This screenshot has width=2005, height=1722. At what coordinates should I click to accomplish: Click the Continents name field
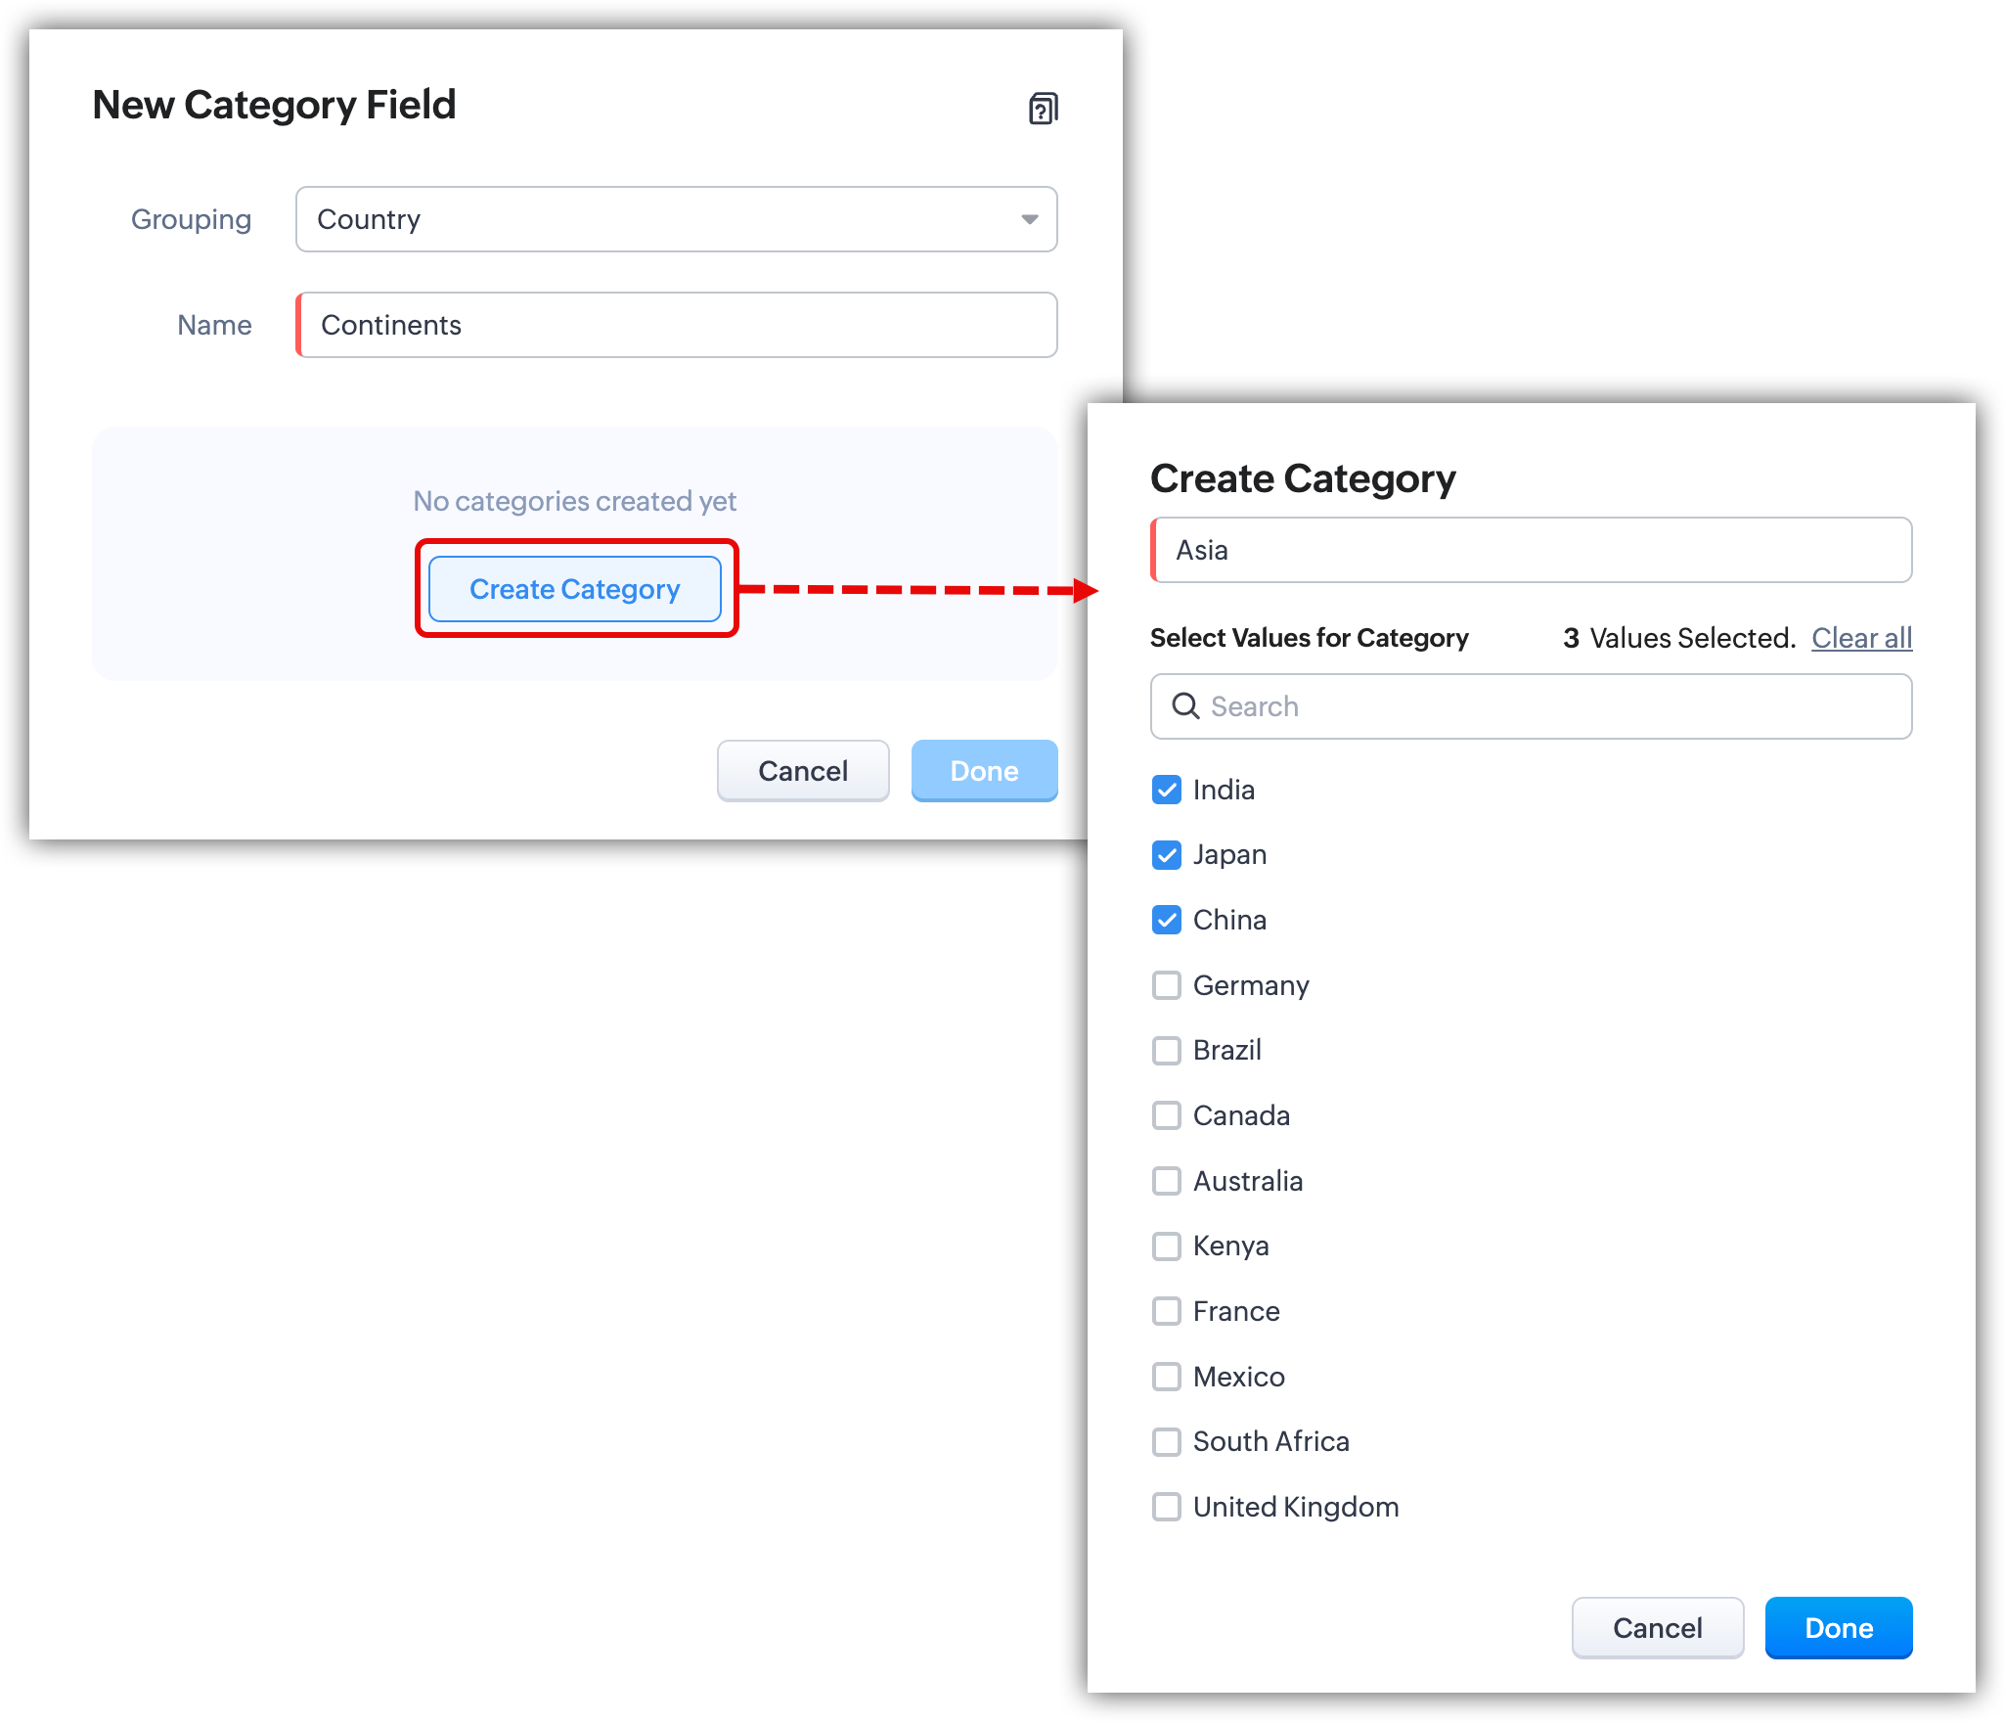point(676,325)
